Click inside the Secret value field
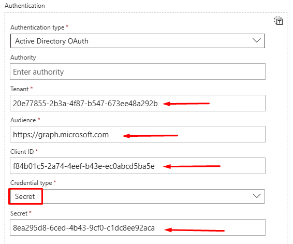 point(138,227)
